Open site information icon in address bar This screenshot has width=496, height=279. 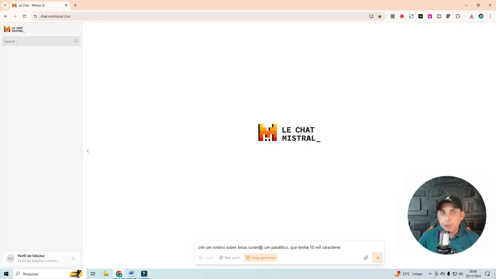coord(35,16)
